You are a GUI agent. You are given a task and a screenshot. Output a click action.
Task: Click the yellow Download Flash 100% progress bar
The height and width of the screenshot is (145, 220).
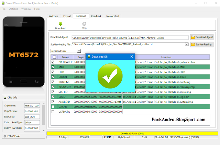[132, 133]
